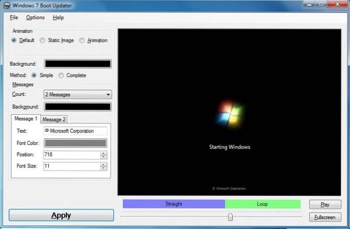Switch to the Message 2 tab
Image resolution: width=350 pixels, height=229 pixels.
[x=54, y=119]
